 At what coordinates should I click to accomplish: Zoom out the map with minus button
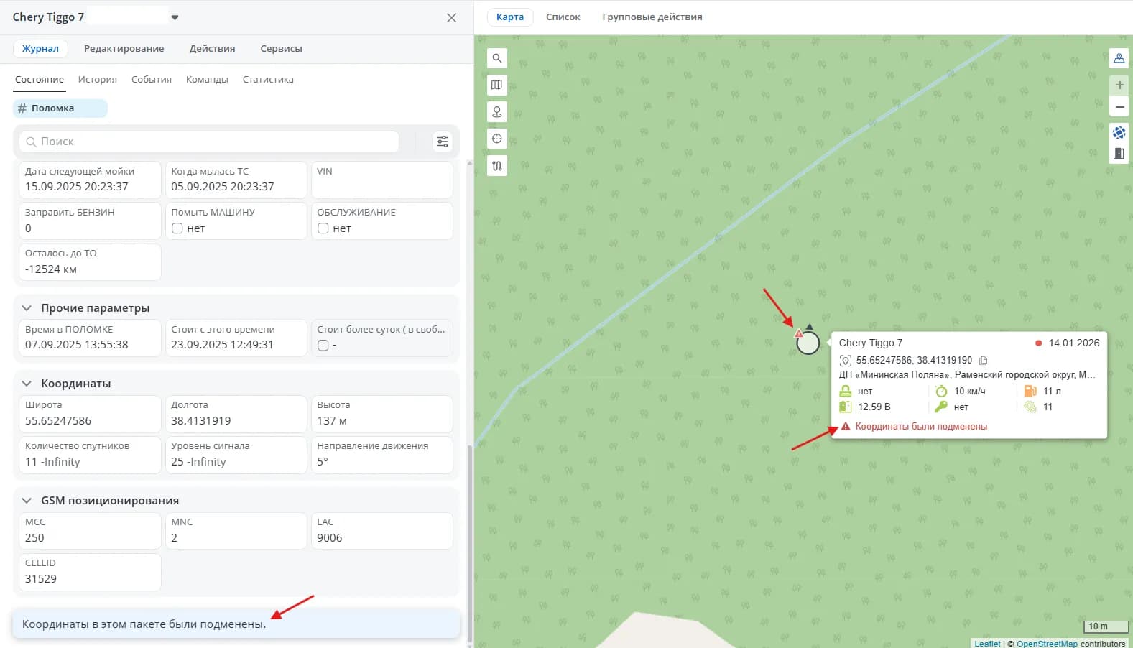click(x=1119, y=107)
